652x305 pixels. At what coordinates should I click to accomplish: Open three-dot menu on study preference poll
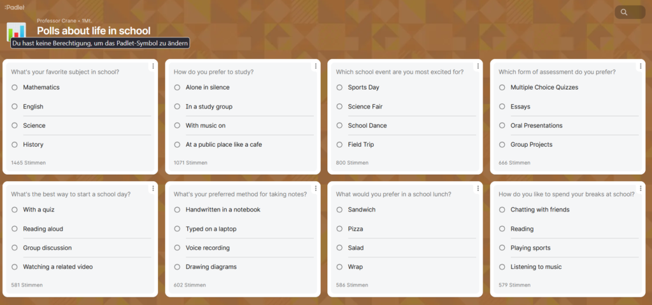315,66
